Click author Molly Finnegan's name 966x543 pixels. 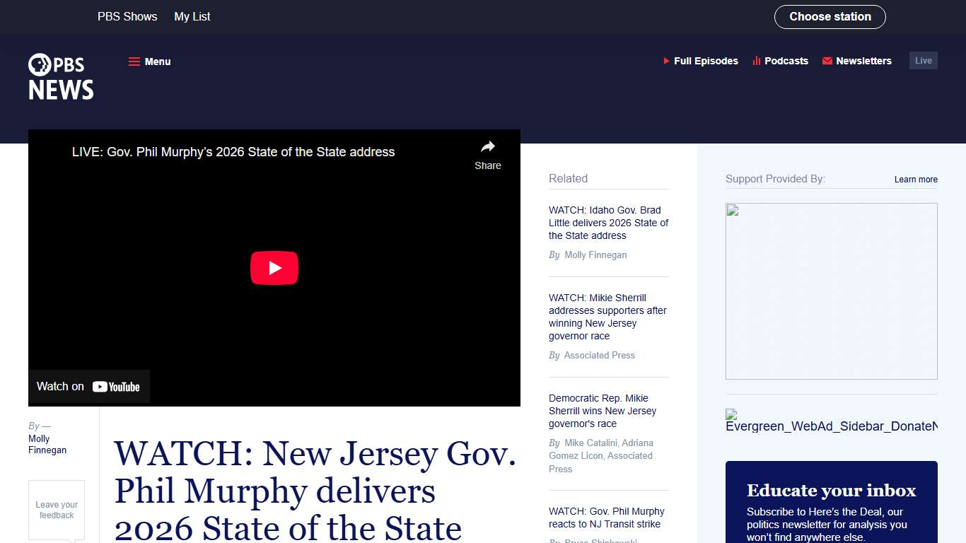pyautogui.click(x=47, y=444)
